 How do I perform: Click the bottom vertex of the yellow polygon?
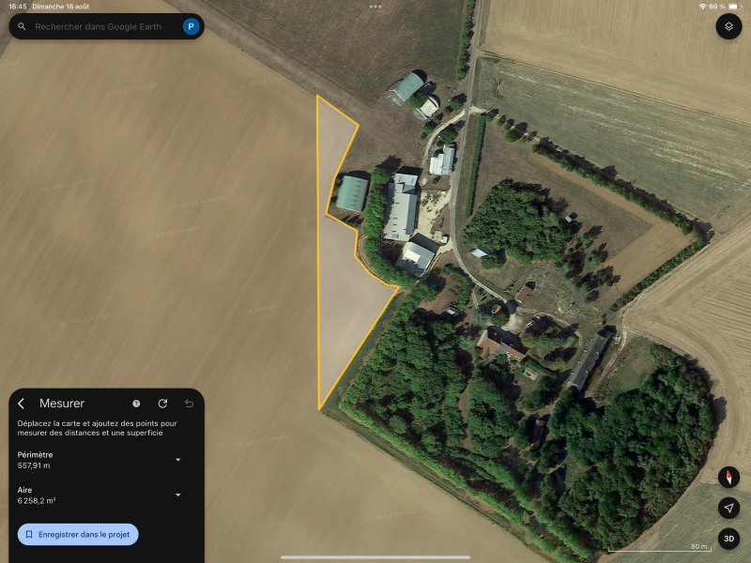pos(319,409)
